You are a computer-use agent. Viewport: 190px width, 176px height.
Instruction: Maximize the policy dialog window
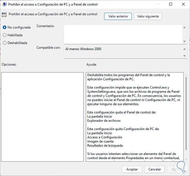click(171, 4)
